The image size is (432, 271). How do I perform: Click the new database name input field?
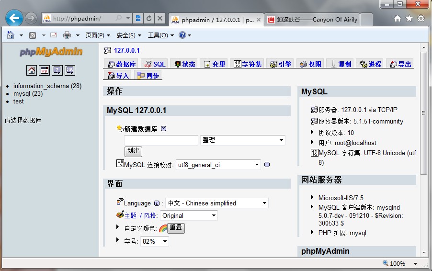161,140
